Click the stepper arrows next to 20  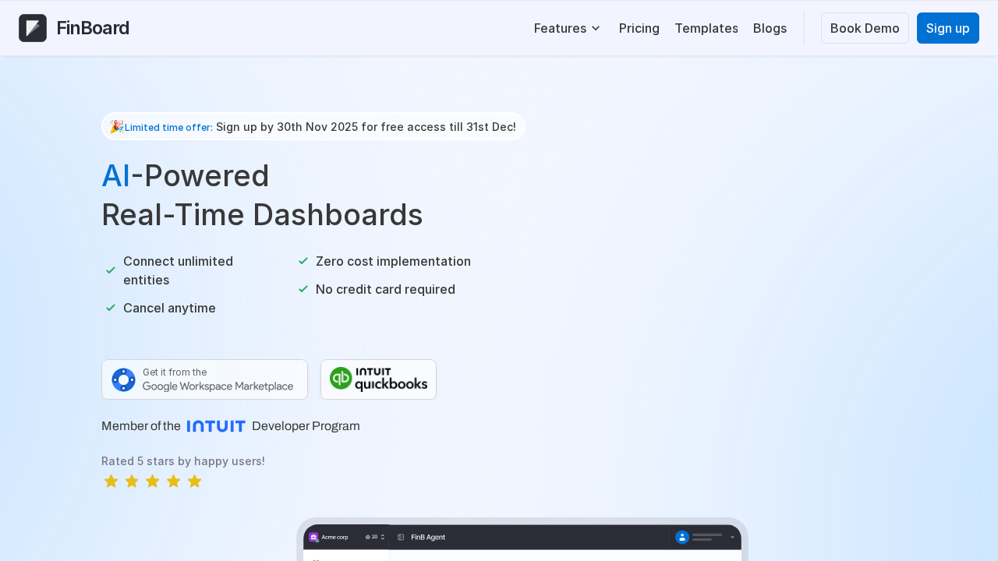click(383, 537)
